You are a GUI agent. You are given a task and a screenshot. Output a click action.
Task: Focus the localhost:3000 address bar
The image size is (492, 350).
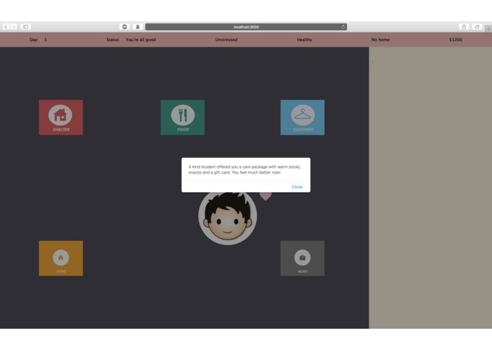tap(246, 27)
